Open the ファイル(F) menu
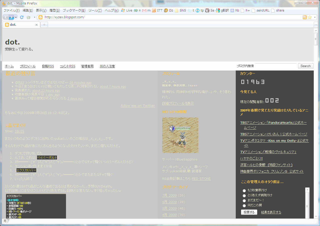This screenshot has width=320, height=226. point(11,10)
